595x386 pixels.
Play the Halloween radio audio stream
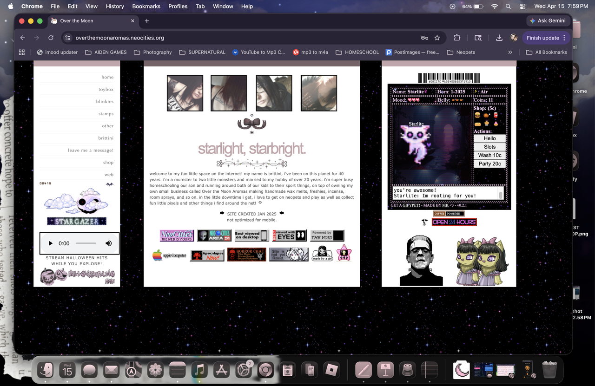(x=50, y=243)
